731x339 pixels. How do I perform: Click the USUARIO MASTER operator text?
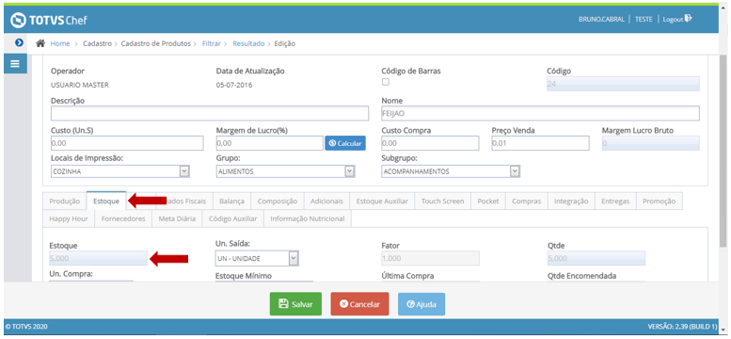[80, 86]
